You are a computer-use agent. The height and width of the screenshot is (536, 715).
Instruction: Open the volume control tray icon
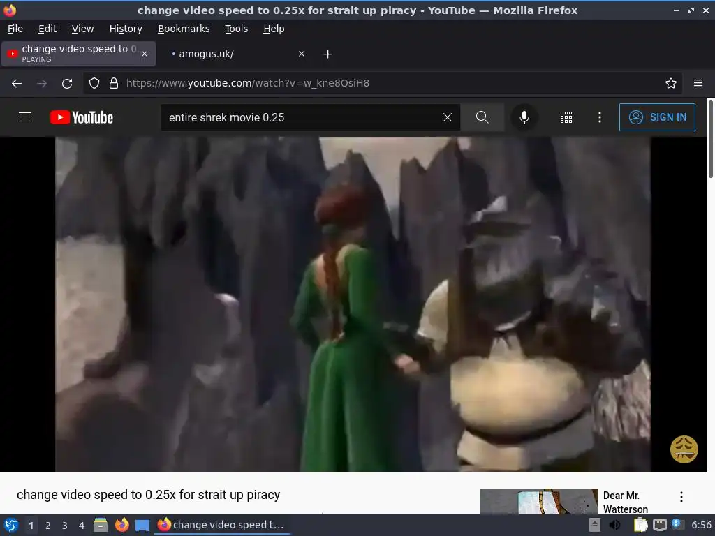pos(614,525)
